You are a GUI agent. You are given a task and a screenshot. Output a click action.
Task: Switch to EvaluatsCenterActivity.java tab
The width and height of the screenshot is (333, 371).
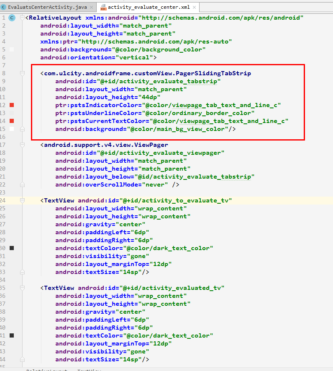(47, 7)
